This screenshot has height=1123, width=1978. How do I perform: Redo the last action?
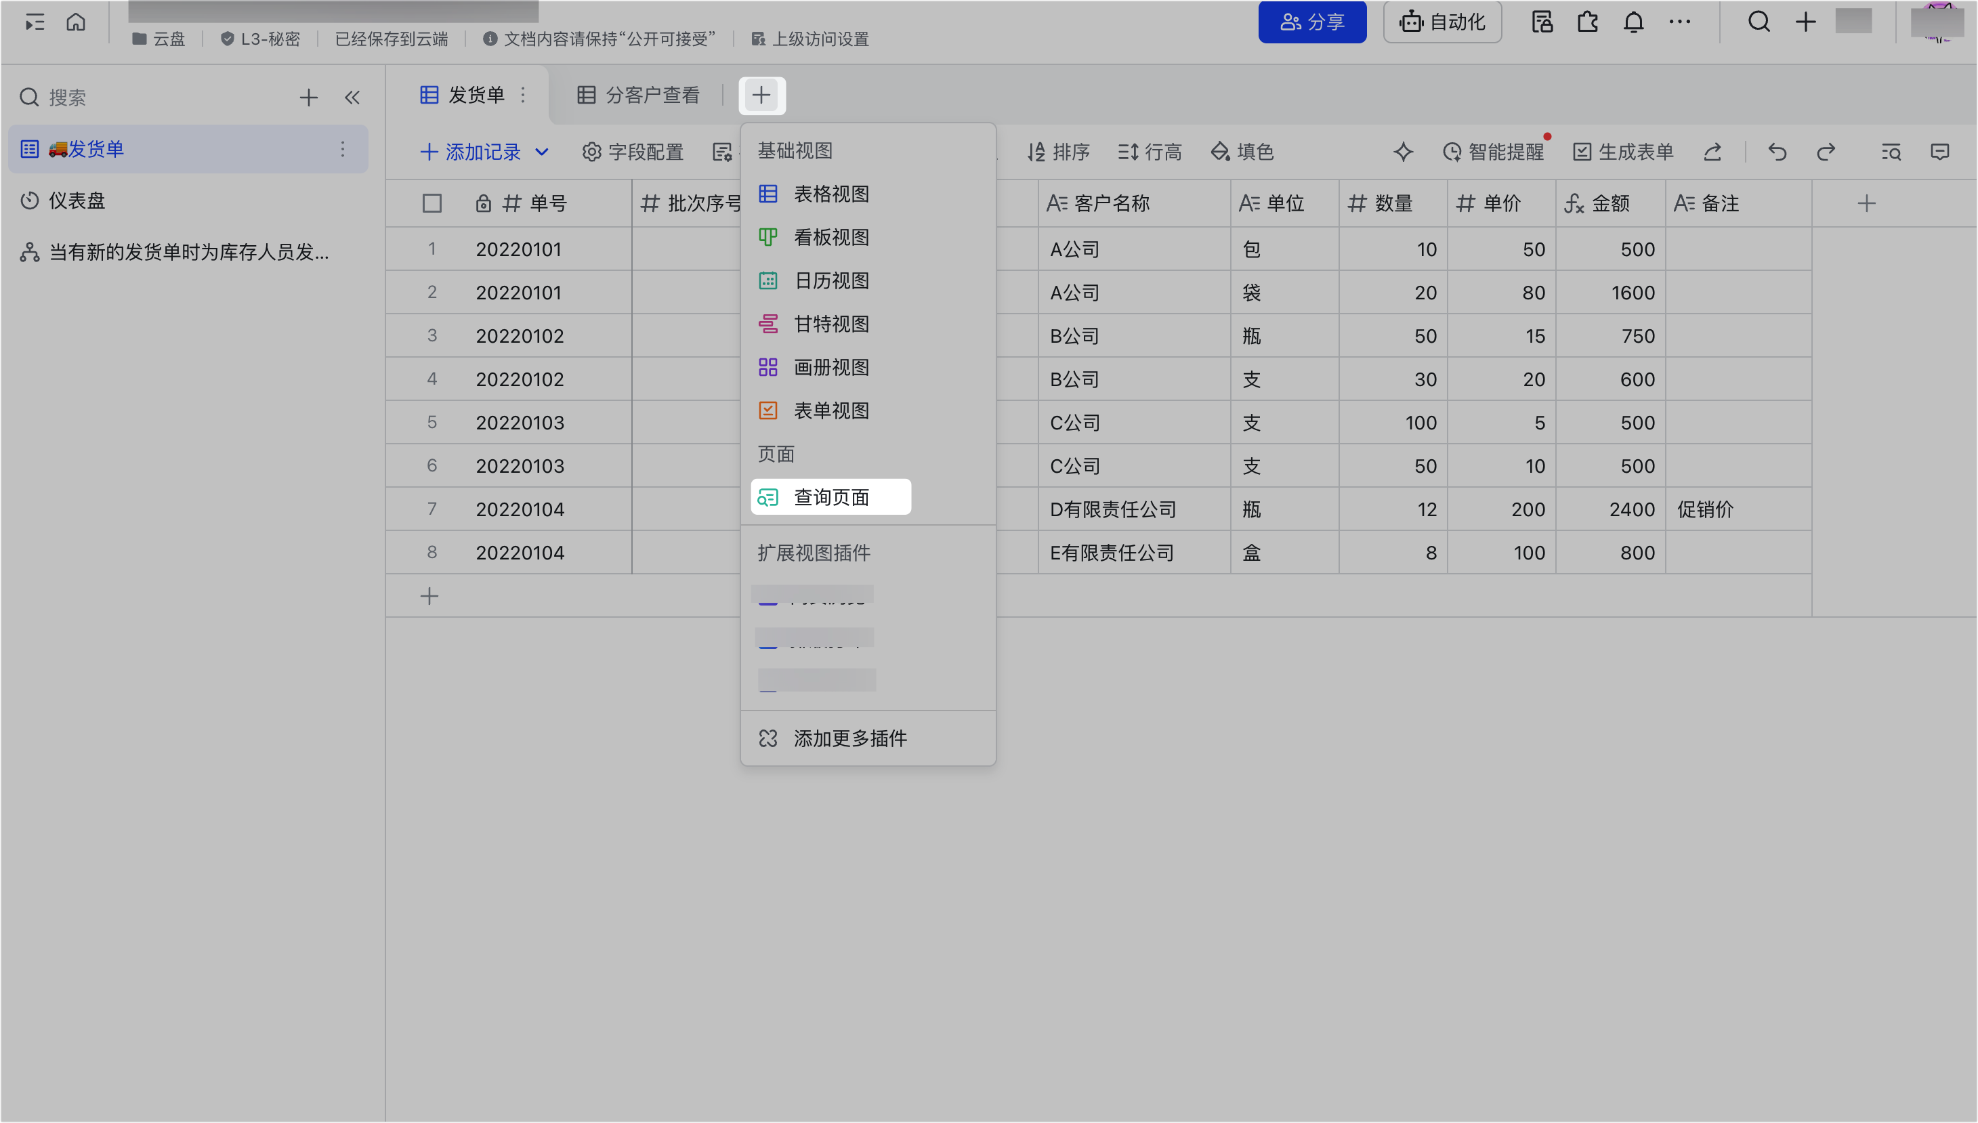1826,152
